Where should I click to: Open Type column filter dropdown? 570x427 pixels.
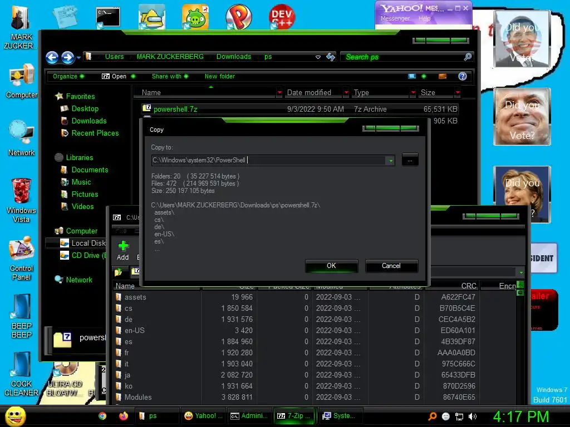[x=413, y=93]
